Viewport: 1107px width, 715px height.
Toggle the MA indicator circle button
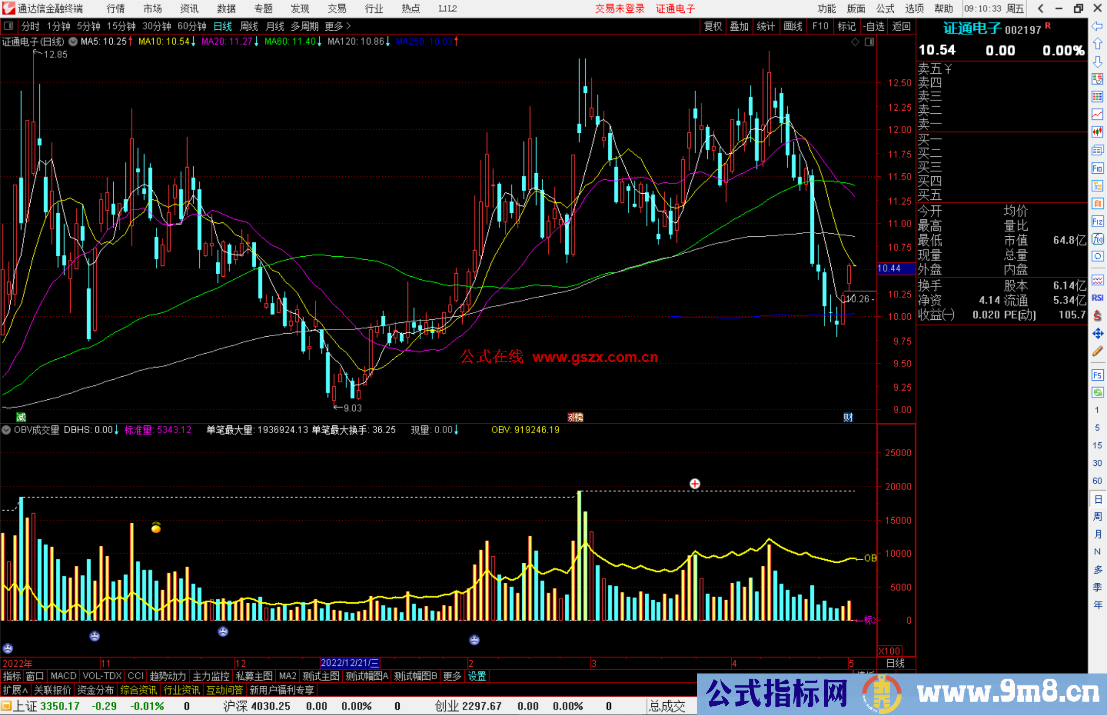tap(73, 42)
